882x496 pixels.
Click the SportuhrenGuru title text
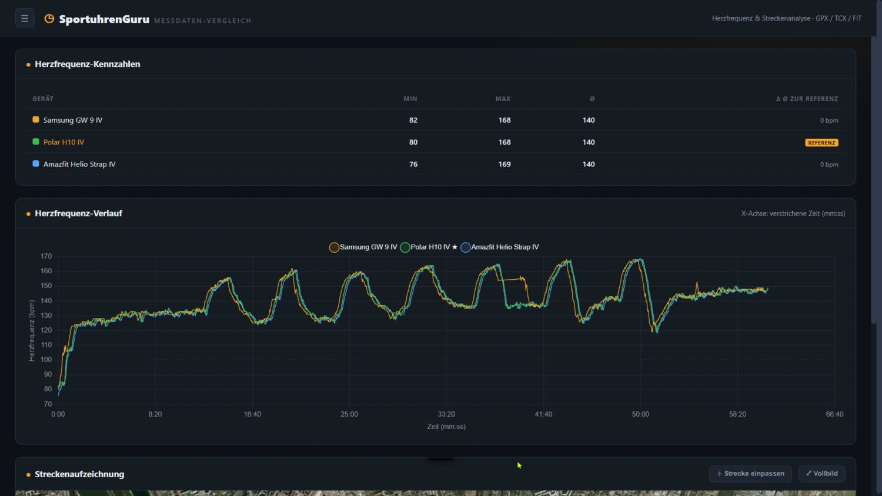(x=104, y=19)
